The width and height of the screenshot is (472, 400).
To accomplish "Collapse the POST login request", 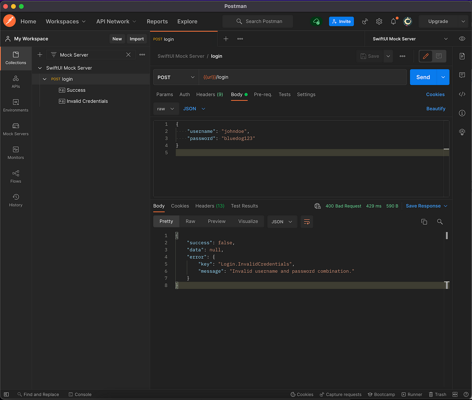I will pyautogui.click(x=45, y=79).
